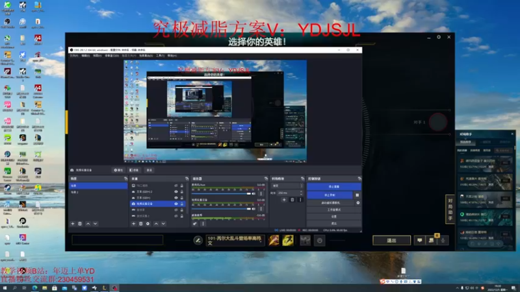Mute the 麦克风/Aux mixer track

pyautogui.click(x=253, y=193)
